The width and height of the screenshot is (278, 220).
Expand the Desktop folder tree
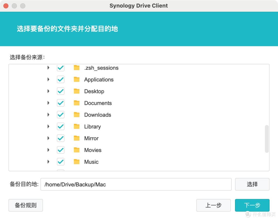pyautogui.click(x=48, y=91)
